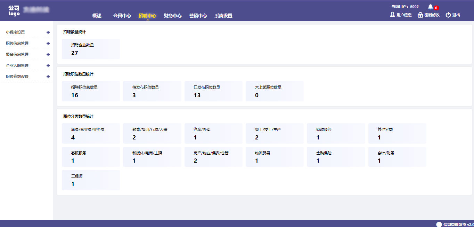Screen dimensions: 474x227
Task: Click the 退出 logout link
Action: pos(456,15)
